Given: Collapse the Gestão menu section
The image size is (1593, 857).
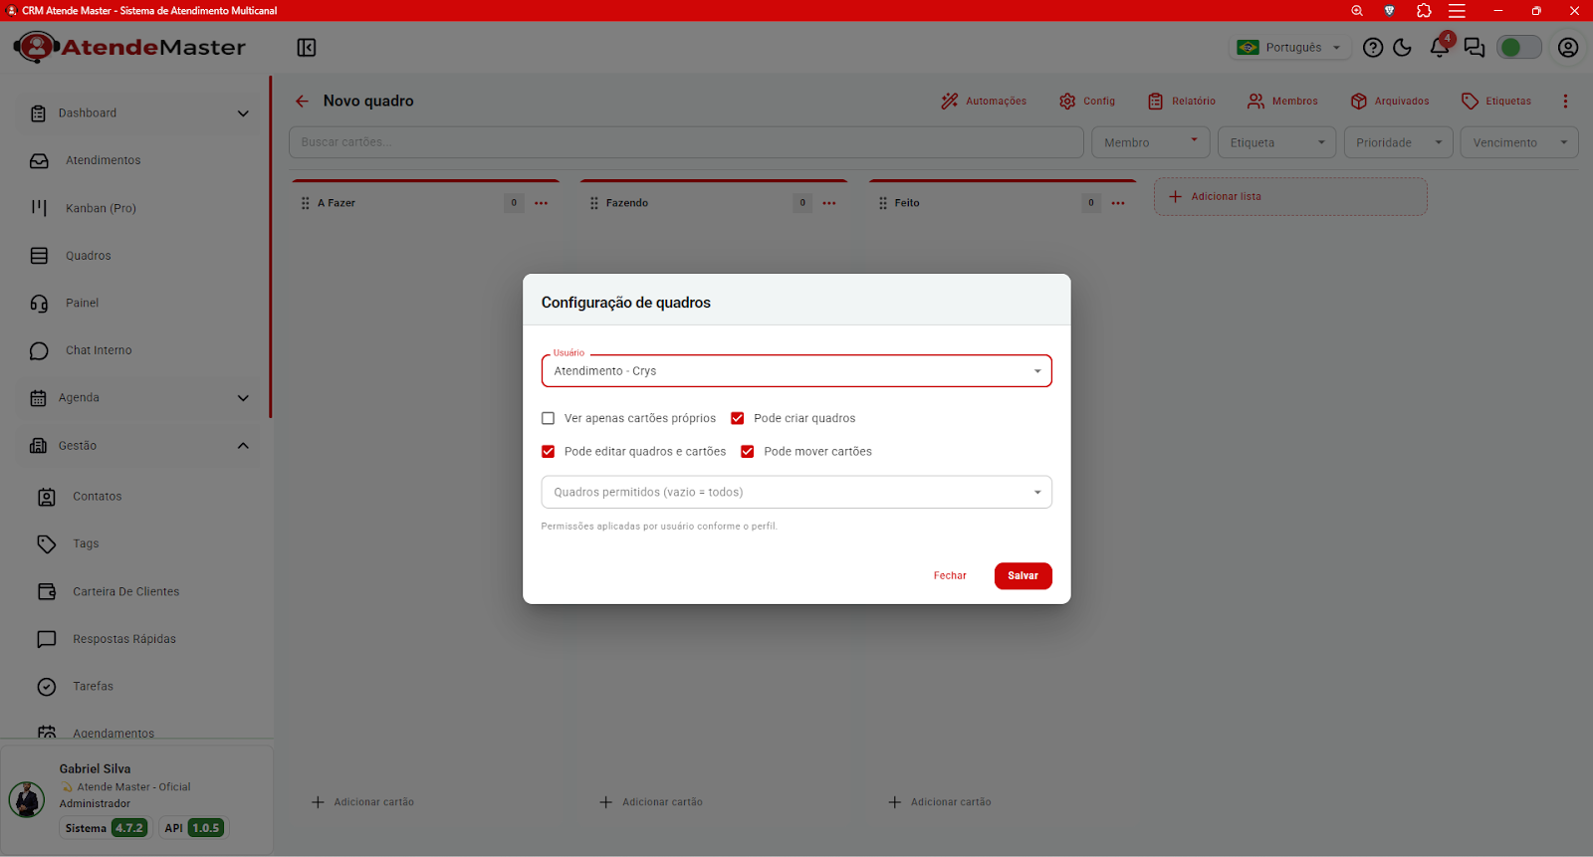Looking at the screenshot, I should [x=139, y=446].
